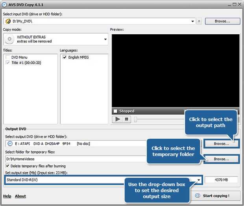Screen dimensions: 244x206
Task: Select the E: ATAPI output drive entry
Action: (76, 143)
